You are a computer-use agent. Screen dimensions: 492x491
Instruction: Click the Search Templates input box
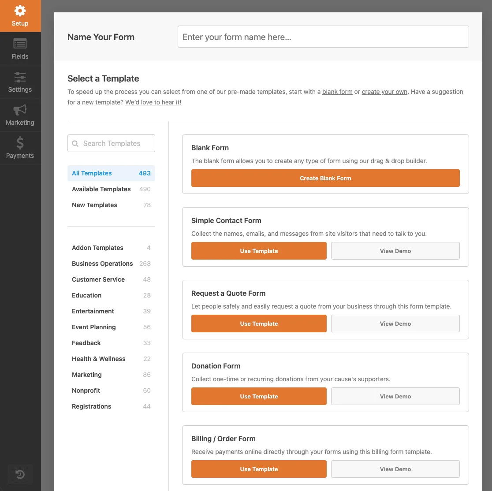[x=111, y=143]
